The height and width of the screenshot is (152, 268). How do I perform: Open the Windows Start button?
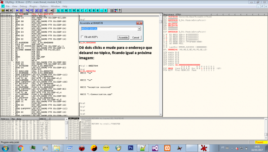click(x=5, y=148)
